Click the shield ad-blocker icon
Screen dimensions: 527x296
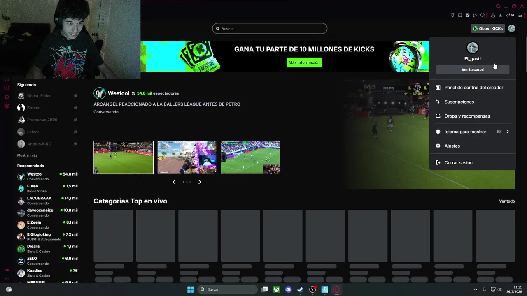pos(467,15)
